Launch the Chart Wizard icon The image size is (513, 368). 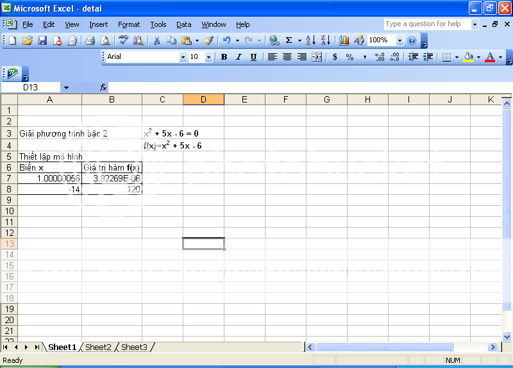344,40
